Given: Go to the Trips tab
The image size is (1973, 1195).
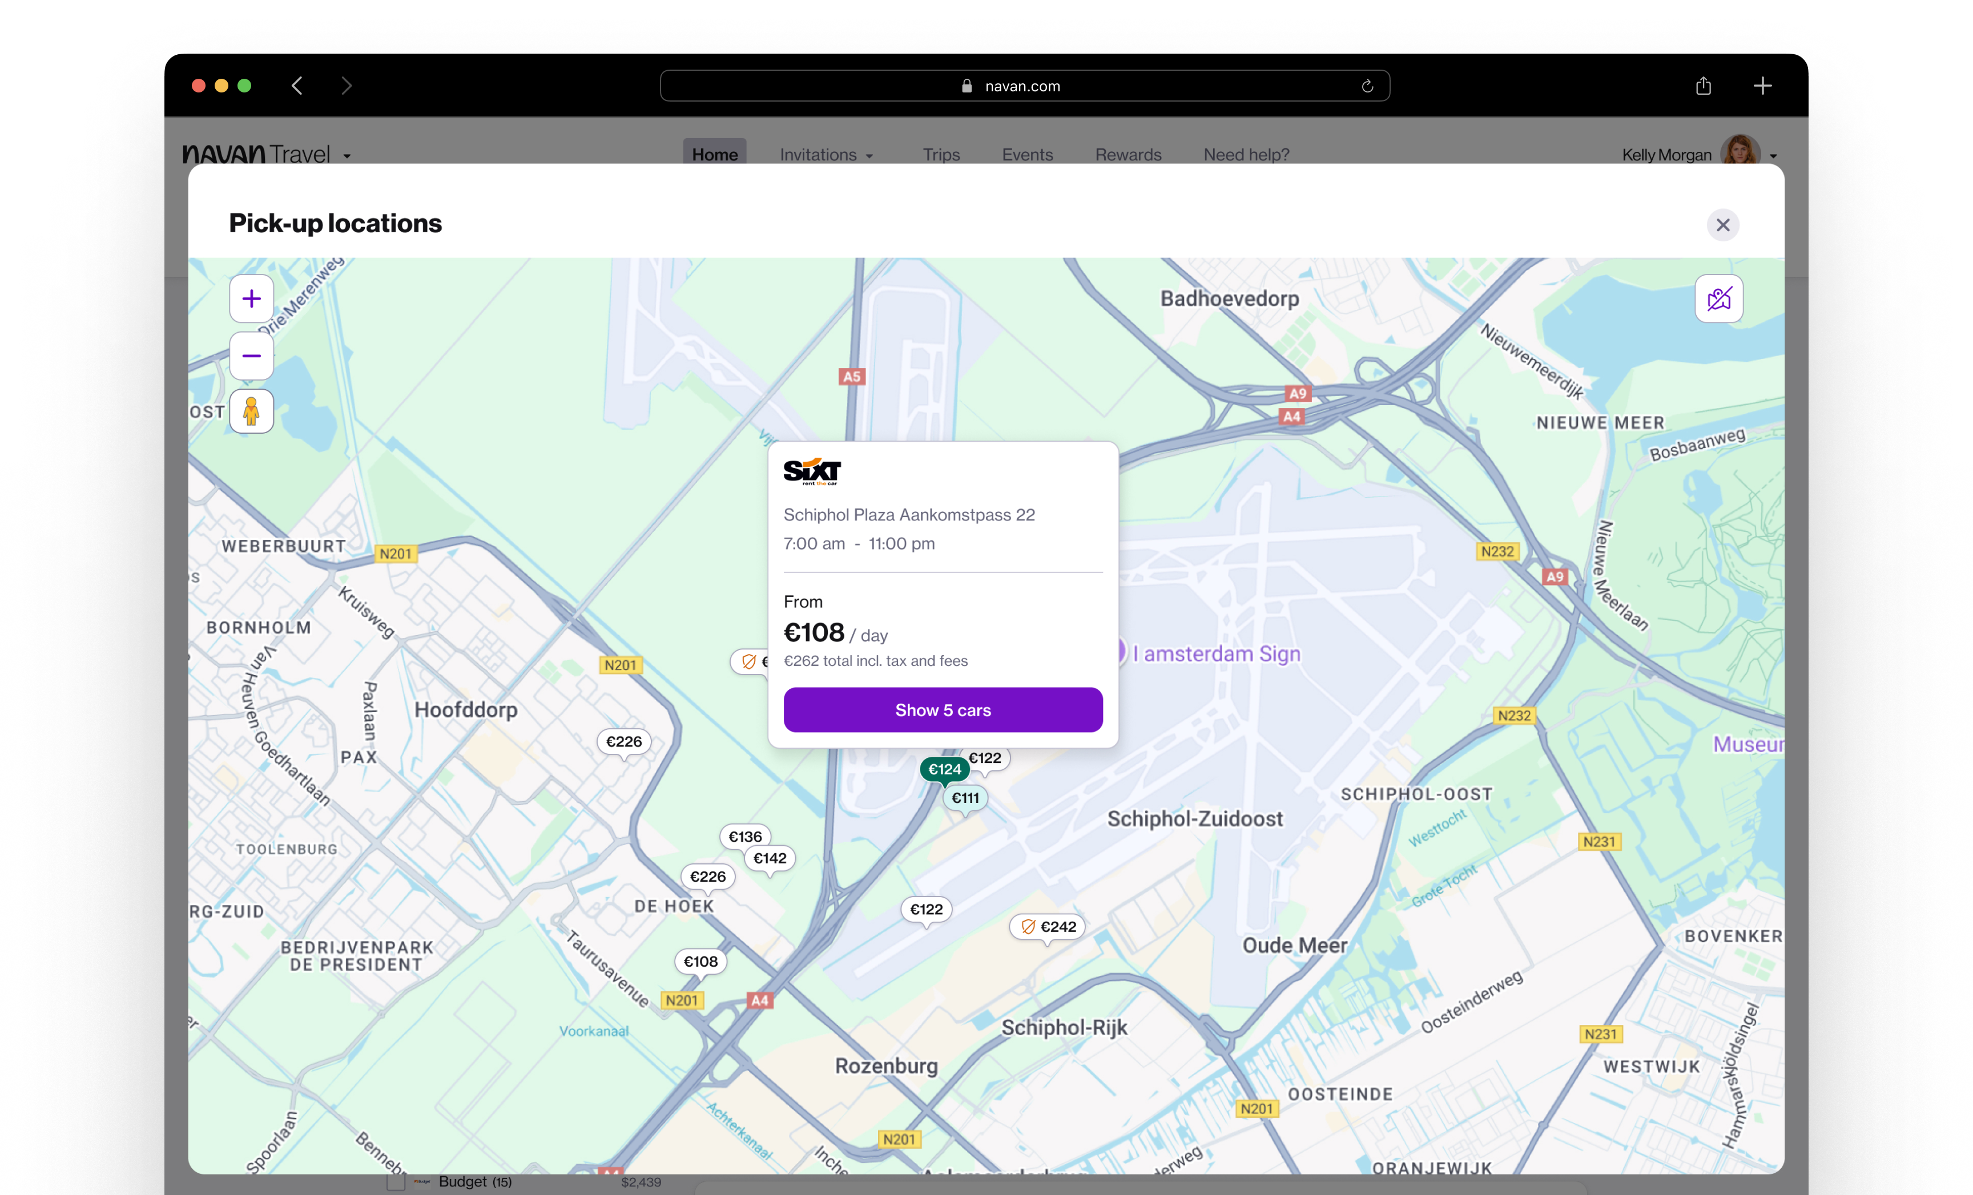Looking at the screenshot, I should pyautogui.click(x=940, y=155).
